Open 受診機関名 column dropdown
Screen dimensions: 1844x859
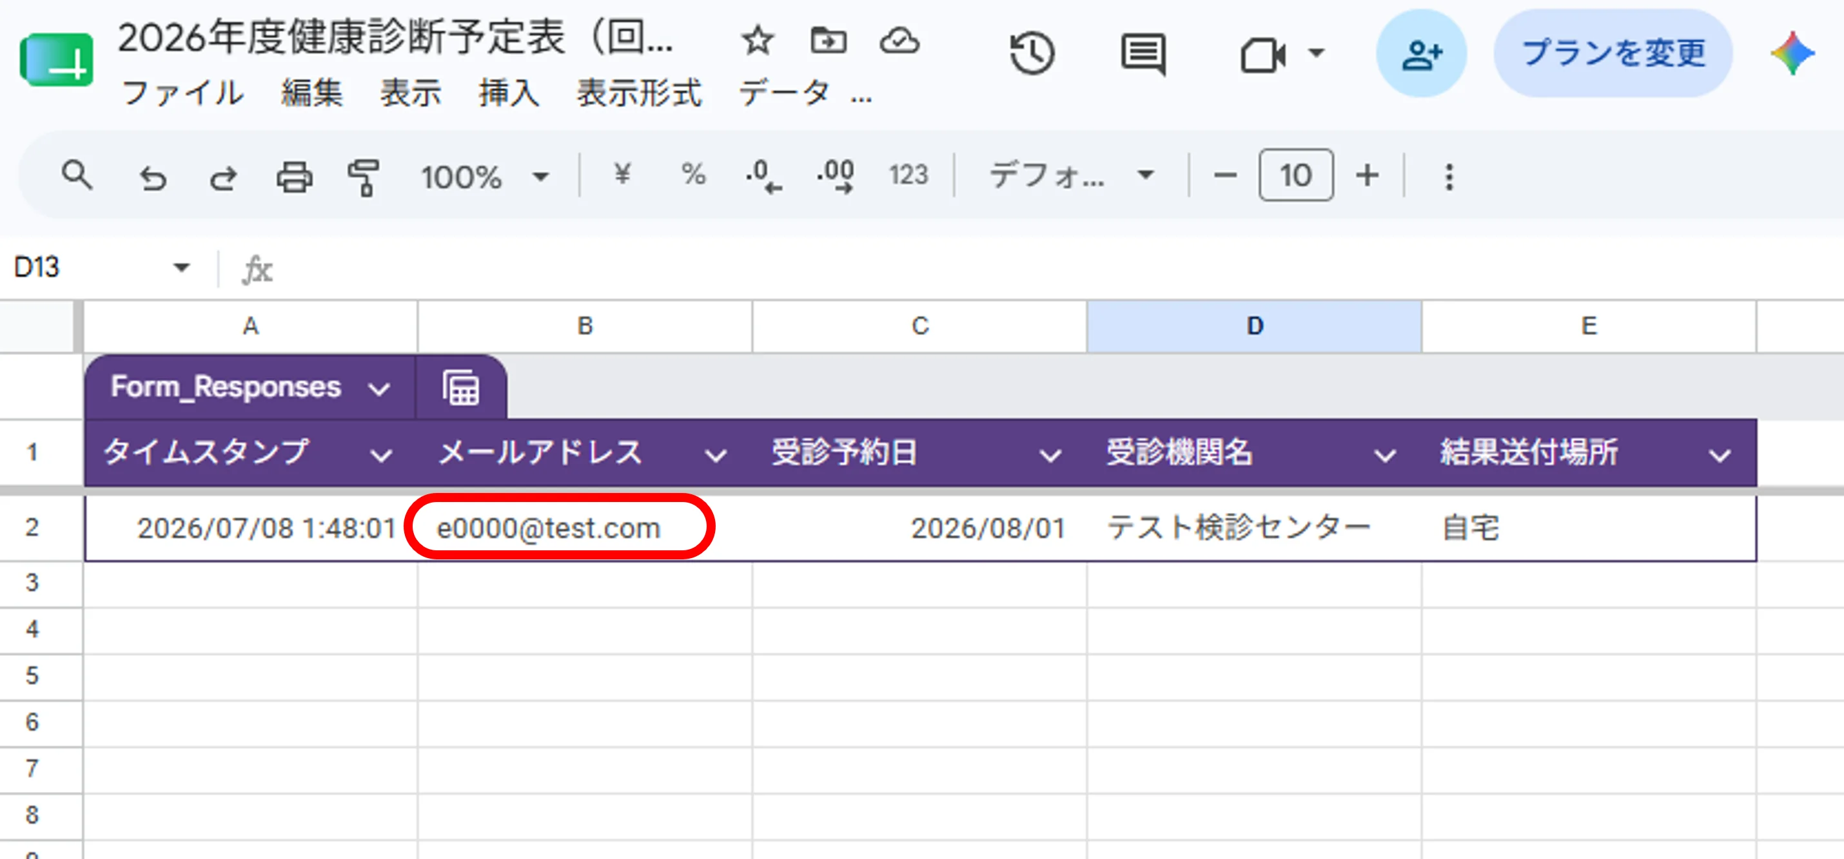[x=1384, y=456]
